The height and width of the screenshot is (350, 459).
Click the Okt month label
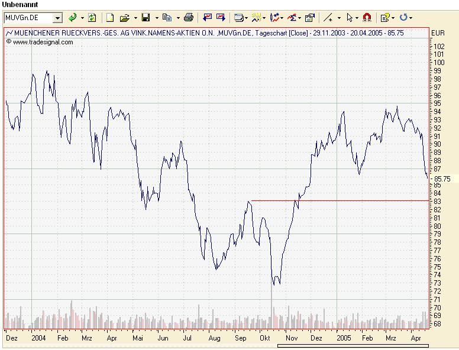(264, 338)
